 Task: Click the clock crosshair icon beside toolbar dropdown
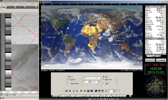click(x=117, y=91)
